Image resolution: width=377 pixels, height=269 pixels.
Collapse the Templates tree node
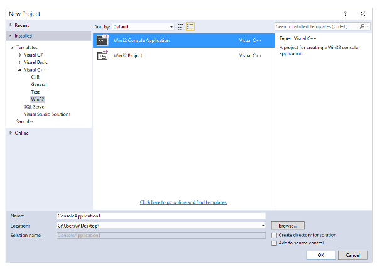tap(12, 48)
